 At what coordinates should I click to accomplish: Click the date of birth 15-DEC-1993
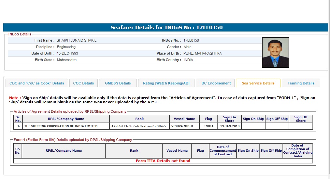click(67, 53)
